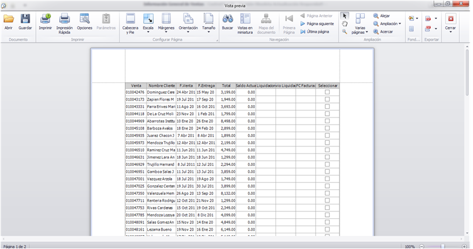This screenshot has width=473, height=249.
Task: Launch Impresión Rápida
Action: tap(64, 23)
